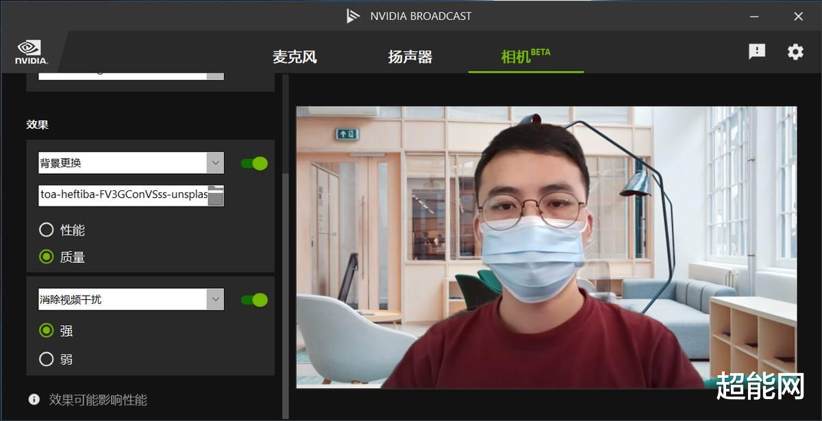The width and height of the screenshot is (822, 421).
Task: Open settings via the gear icon
Action: pos(795,51)
